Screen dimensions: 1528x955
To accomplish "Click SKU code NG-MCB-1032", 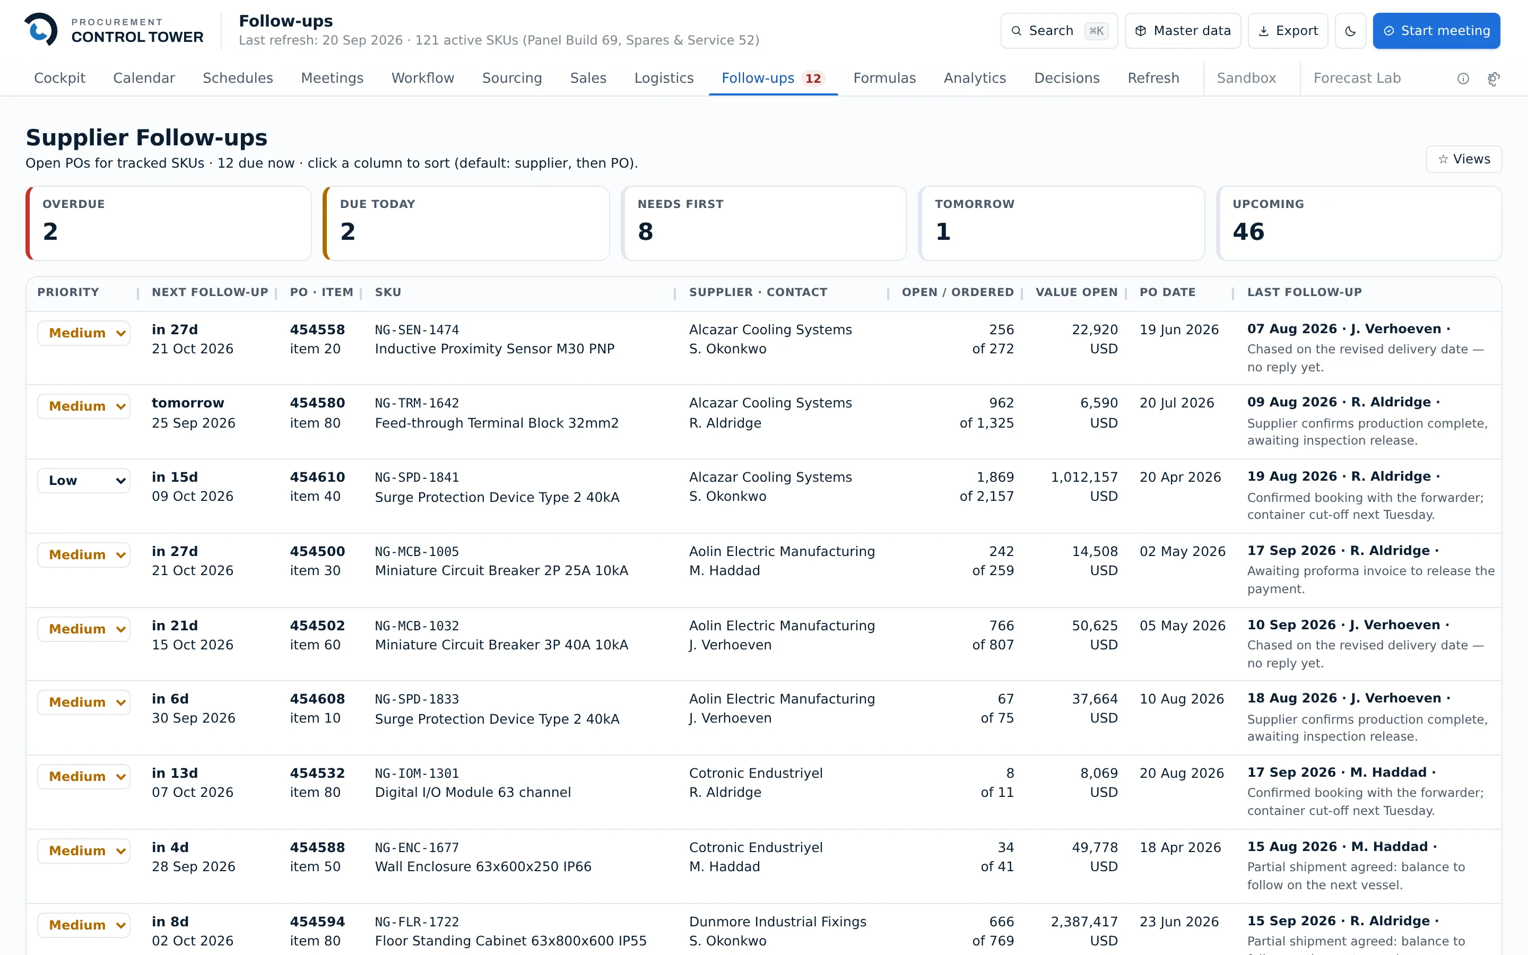I will tap(416, 626).
